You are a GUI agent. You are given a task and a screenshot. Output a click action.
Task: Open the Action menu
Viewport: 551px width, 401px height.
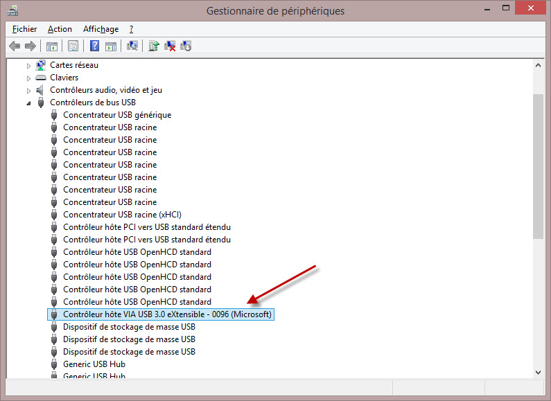coord(60,29)
